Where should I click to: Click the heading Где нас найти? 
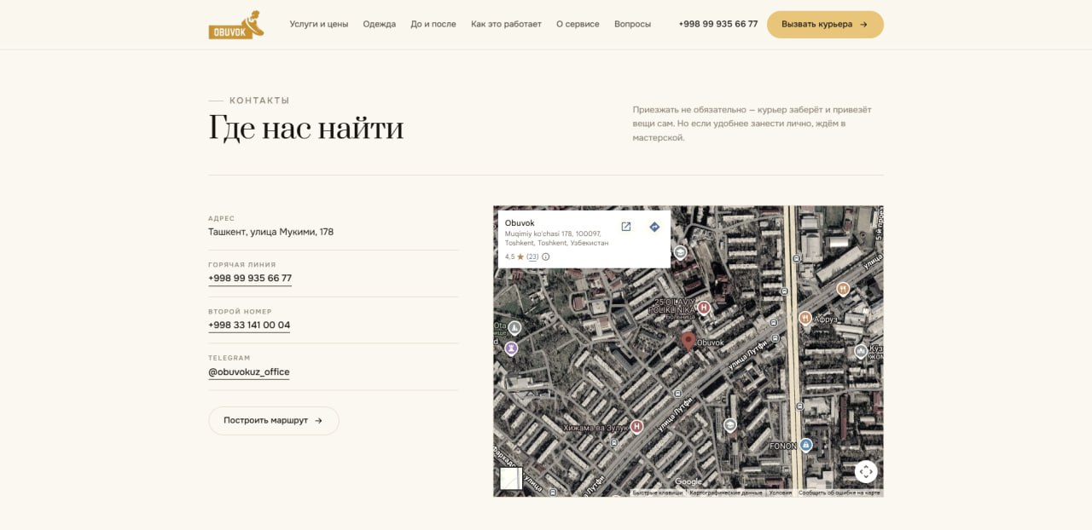pyautogui.click(x=306, y=129)
